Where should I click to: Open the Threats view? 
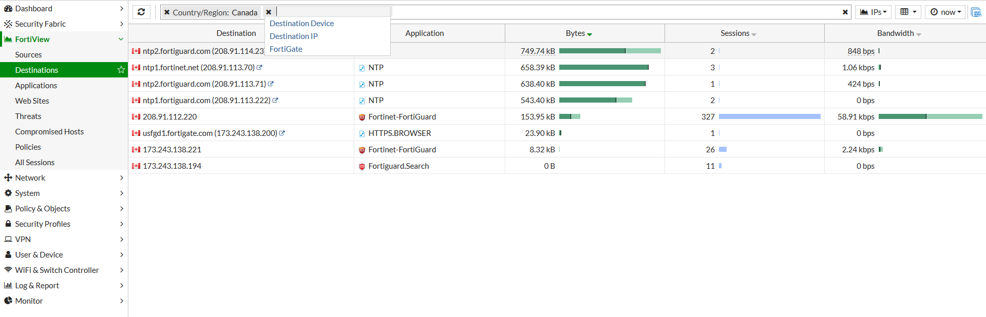point(28,116)
